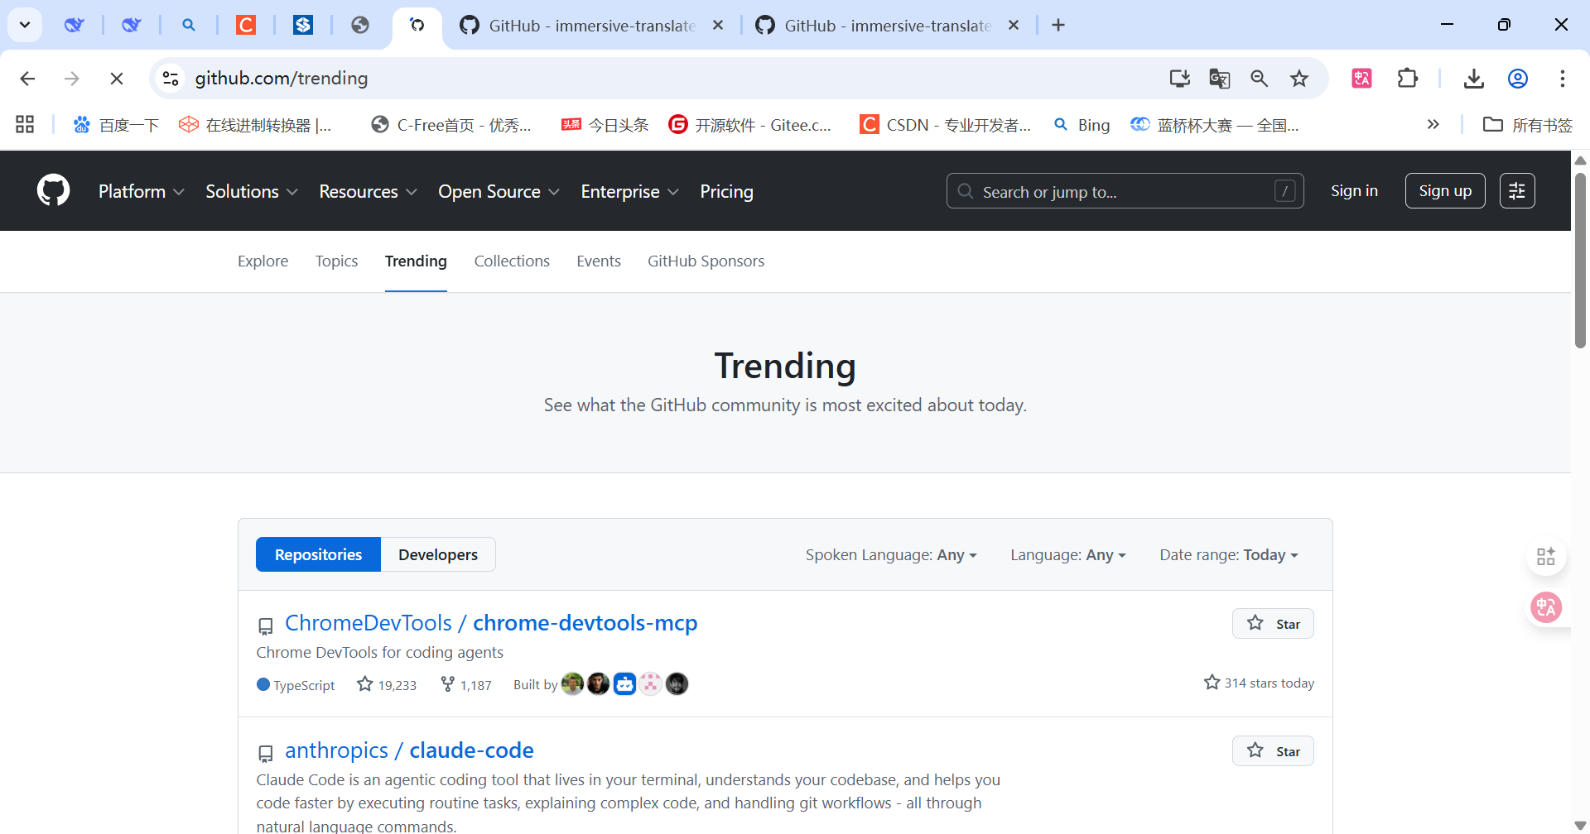Open the browser downloads icon
1590x834 pixels.
pyautogui.click(x=1473, y=79)
